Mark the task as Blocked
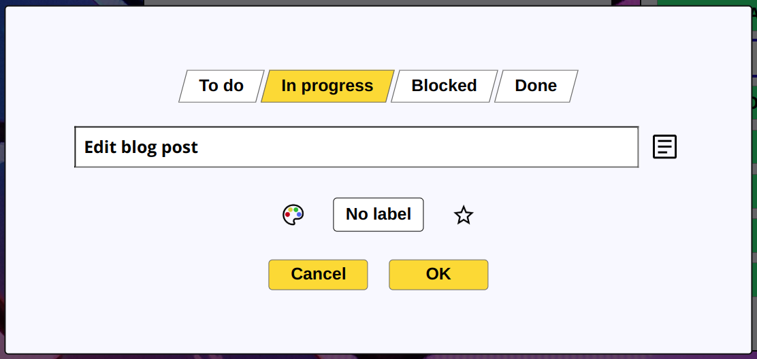The width and height of the screenshot is (757, 359). pyautogui.click(x=444, y=86)
